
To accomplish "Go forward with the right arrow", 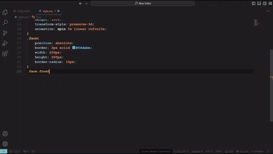I will [x=86, y=3].
